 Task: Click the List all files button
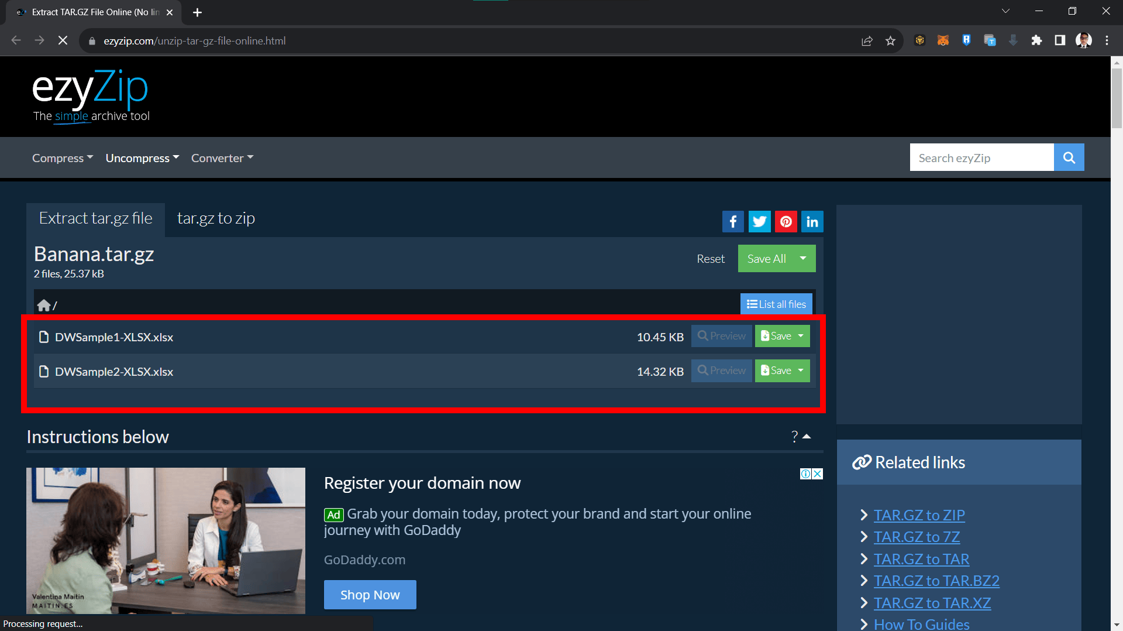(776, 304)
